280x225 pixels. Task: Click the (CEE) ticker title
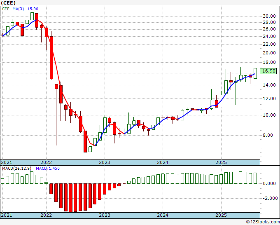point(8,3)
